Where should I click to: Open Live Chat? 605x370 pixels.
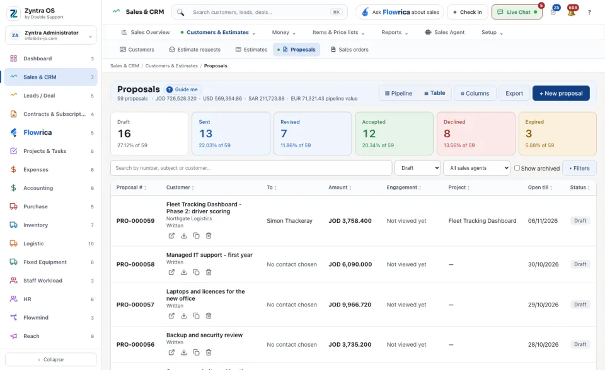point(517,12)
